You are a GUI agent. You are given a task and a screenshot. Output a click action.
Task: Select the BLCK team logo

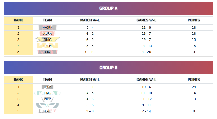point(47,87)
